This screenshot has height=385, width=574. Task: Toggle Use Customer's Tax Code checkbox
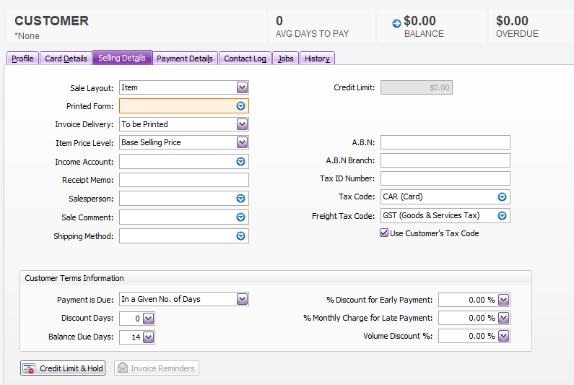[384, 233]
